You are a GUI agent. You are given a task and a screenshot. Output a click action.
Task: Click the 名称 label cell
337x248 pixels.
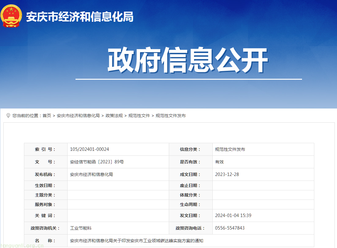click(46, 241)
